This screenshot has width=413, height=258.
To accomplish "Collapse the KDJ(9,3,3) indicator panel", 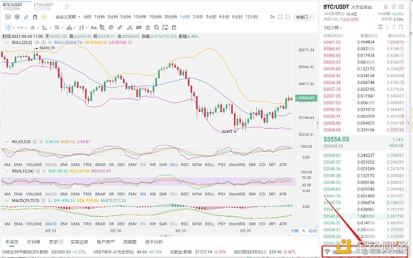I will [x=7, y=142].
